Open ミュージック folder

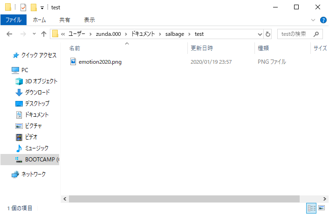click(37, 148)
